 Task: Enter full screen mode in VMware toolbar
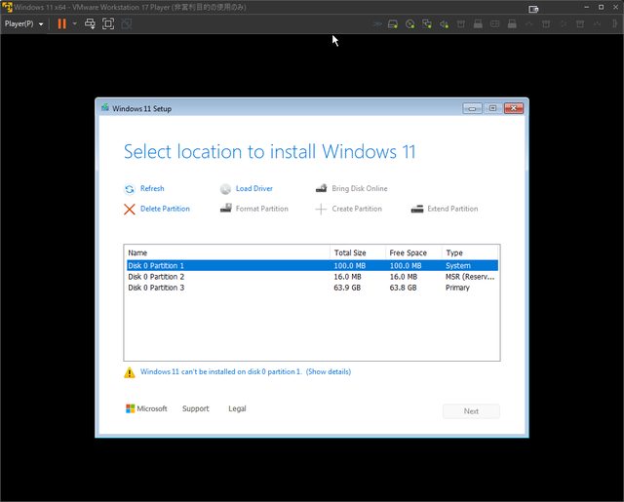[x=108, y=23]
